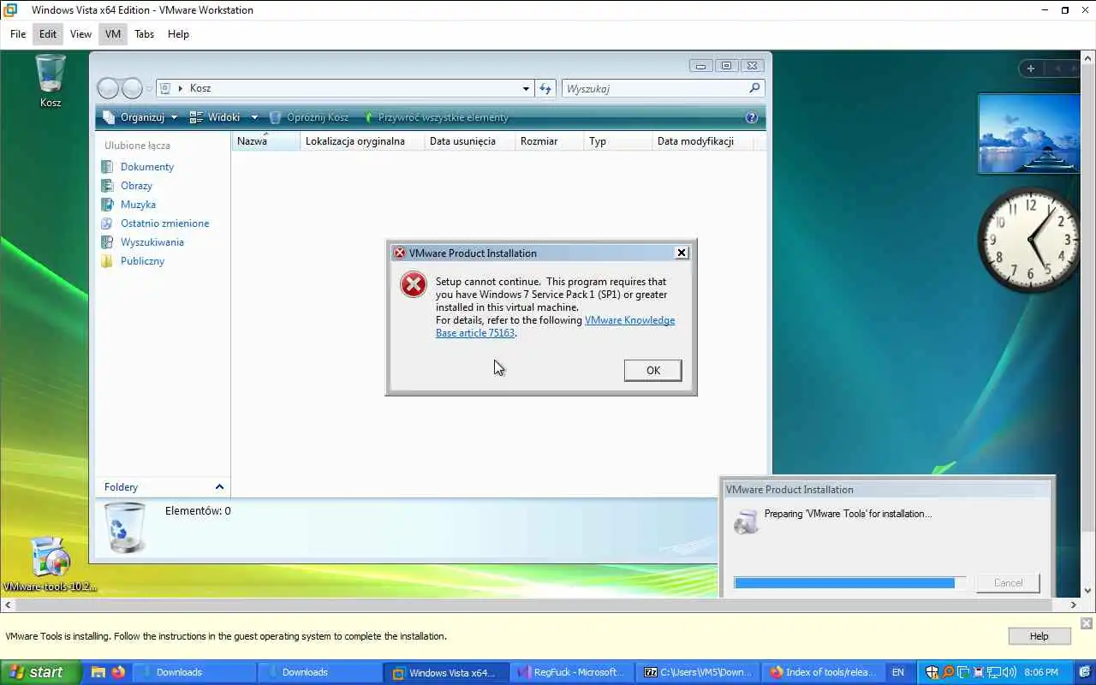Click the explorer help question mark icon
The height and width of the screenshot is (685, 1096).
click(752, 117)
